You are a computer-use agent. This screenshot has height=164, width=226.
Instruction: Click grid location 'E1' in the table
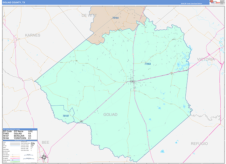(x=29, y=138)
